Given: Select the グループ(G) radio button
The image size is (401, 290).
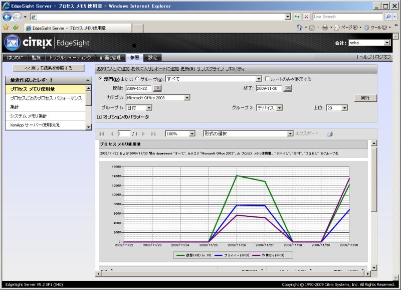Looking at the screenshot, I should click(137, 79).
